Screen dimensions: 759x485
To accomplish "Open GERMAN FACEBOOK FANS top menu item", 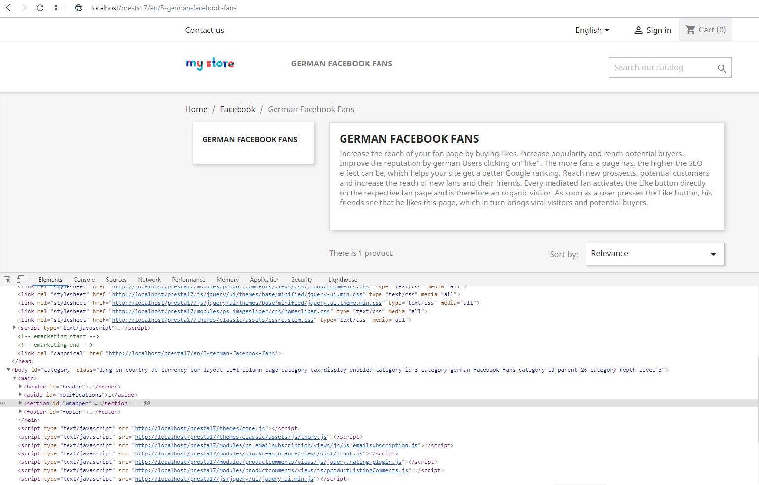I will point(342,64).
